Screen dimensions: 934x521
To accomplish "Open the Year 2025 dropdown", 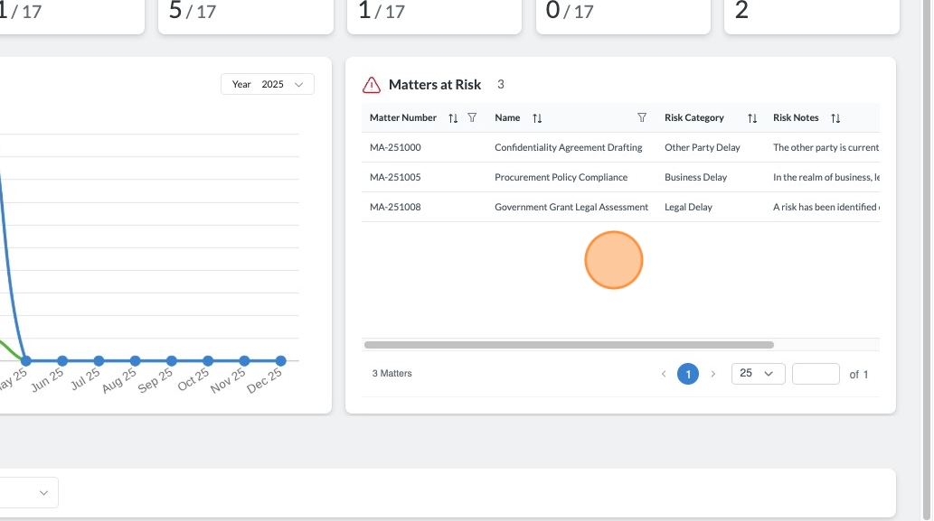I will pyautogui.click(x=268, y=85).
